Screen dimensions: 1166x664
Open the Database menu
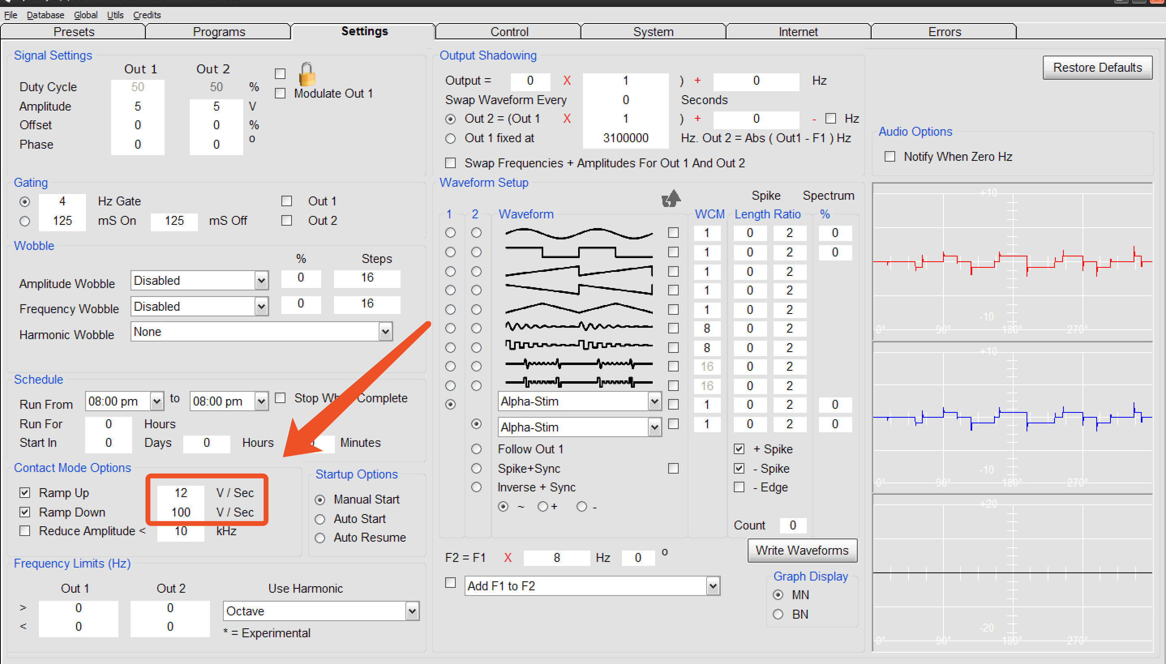45,15
